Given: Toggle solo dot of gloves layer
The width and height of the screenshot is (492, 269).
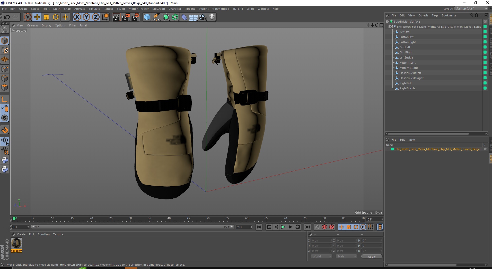Looking at the screenshot, I should click(x=485, y=149).
